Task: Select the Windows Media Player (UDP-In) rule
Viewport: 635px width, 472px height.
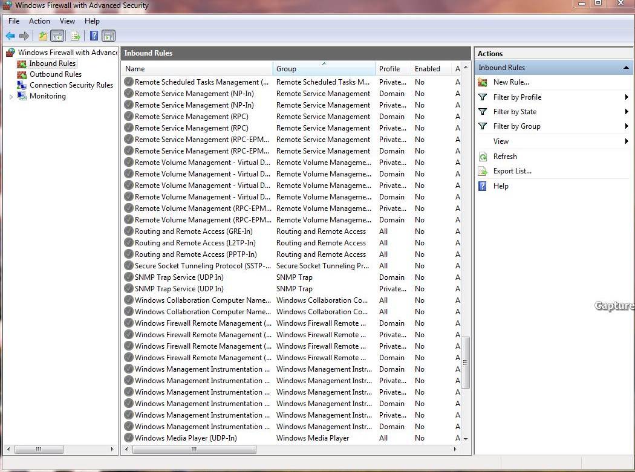Action: click(x=186, y=438)
